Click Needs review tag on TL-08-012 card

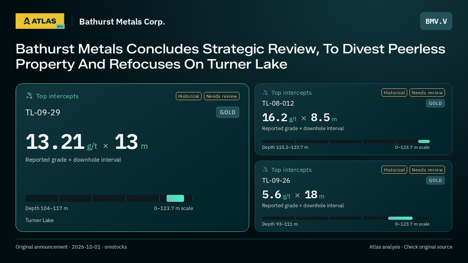(x=427, y=93)
